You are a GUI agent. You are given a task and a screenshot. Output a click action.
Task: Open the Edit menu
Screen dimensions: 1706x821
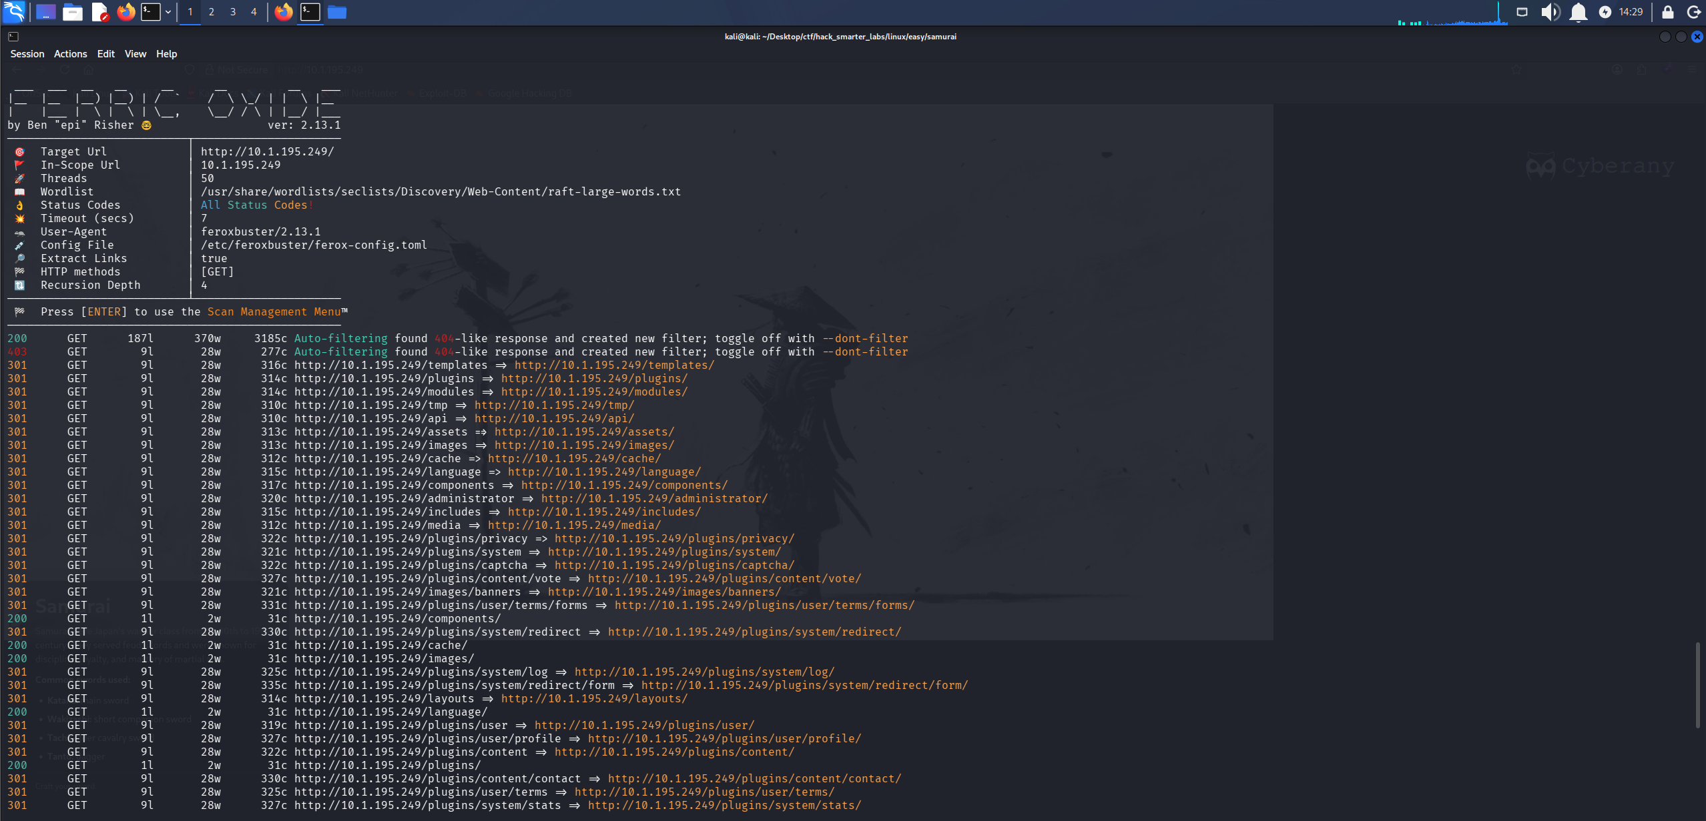pos(105,54)
